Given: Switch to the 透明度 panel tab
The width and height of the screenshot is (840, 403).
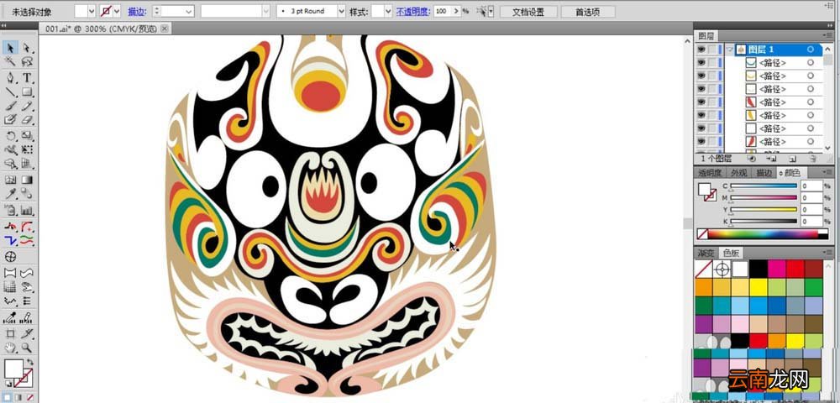Looking at the screenshot, I should [x=710, y=173].
